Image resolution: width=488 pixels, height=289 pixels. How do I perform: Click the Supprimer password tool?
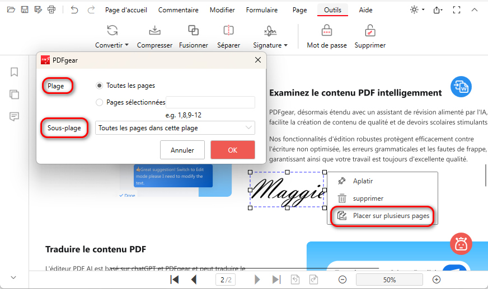coord(370,36)
